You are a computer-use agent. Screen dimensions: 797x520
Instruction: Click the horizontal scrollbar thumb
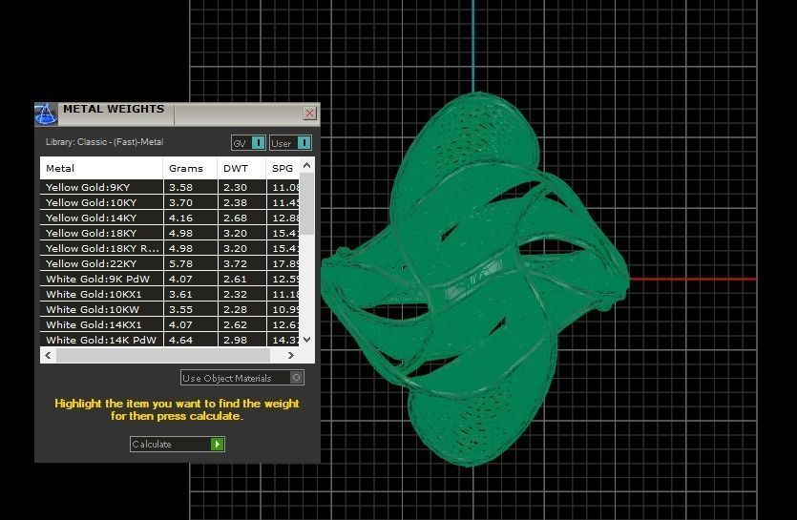tap(162, 355)
